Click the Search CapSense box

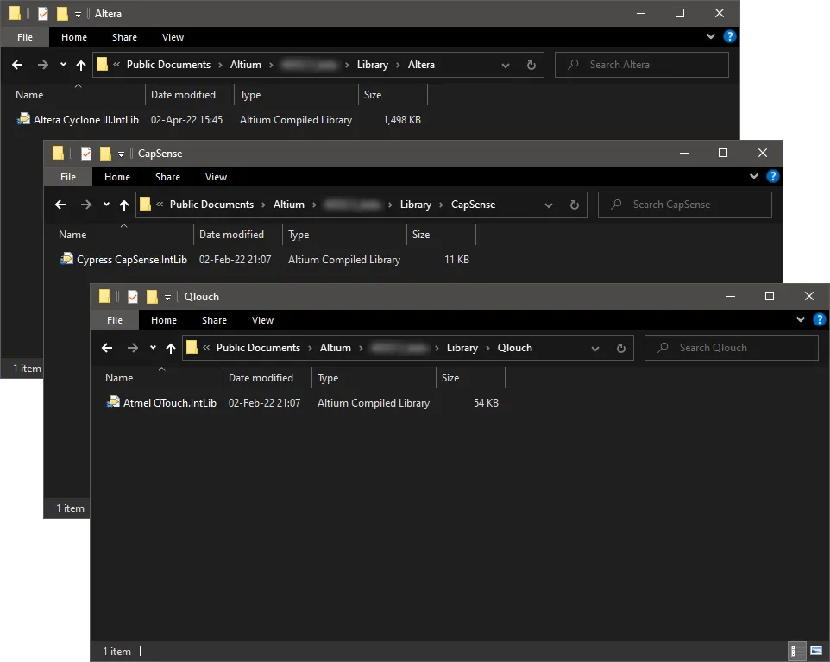click(685, 205)
